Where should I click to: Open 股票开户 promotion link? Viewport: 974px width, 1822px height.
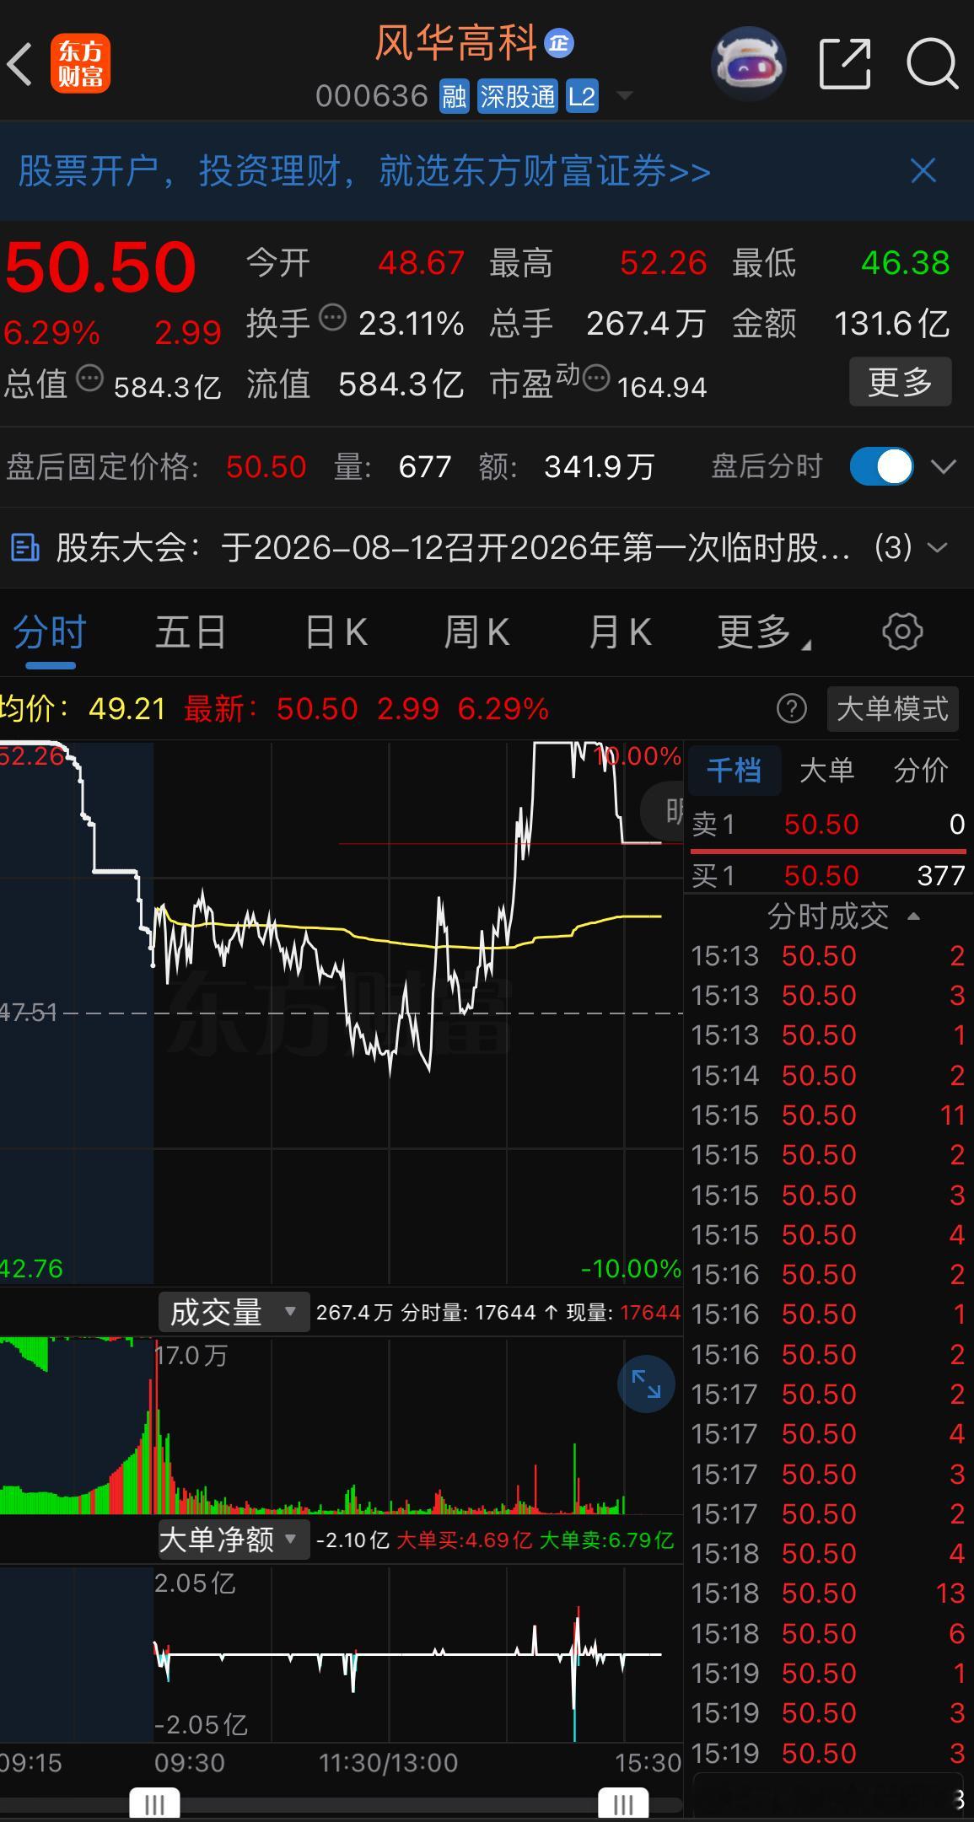click(x=364, y=171)
